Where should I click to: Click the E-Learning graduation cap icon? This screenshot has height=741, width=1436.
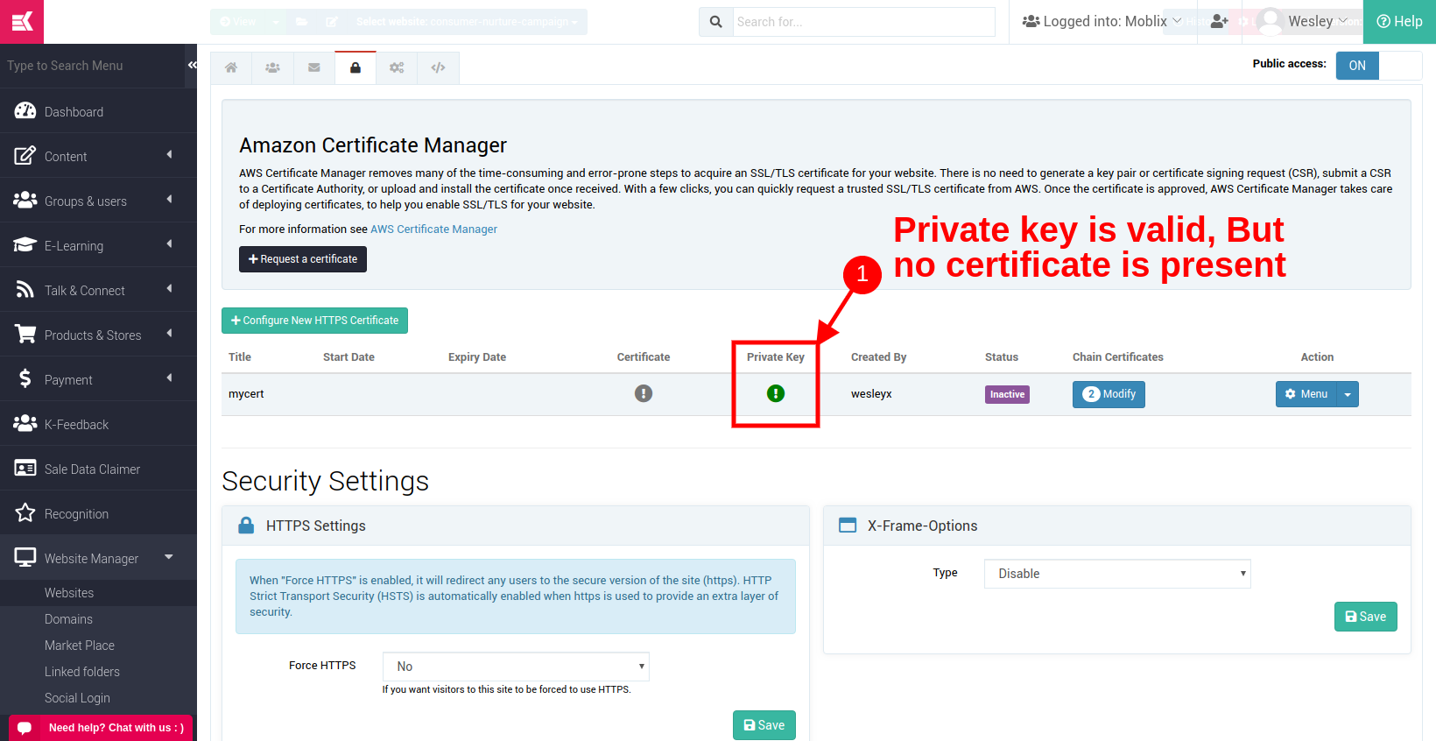coord(25,244)
